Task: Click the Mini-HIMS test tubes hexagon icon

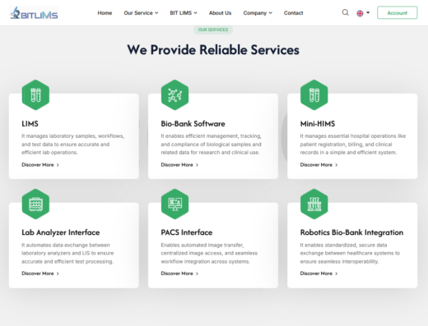Action: [314, 95]
